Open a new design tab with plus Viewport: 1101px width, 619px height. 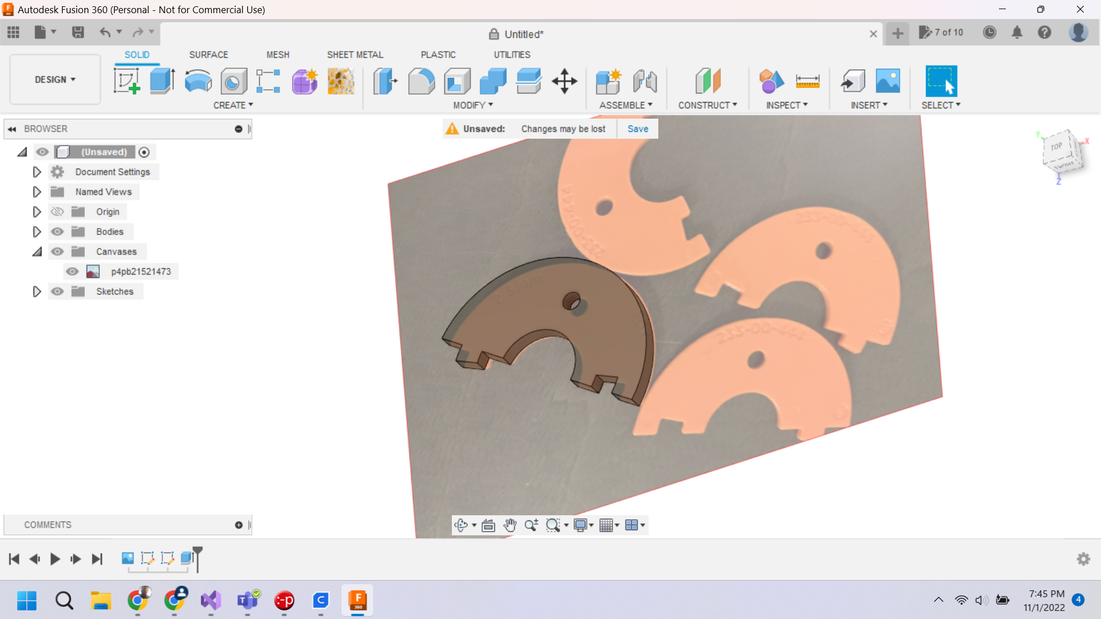(x=897, y=34)
